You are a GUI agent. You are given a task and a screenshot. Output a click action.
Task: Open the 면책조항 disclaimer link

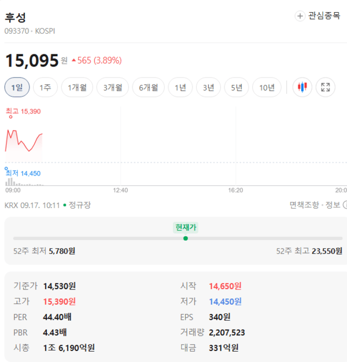304,205
